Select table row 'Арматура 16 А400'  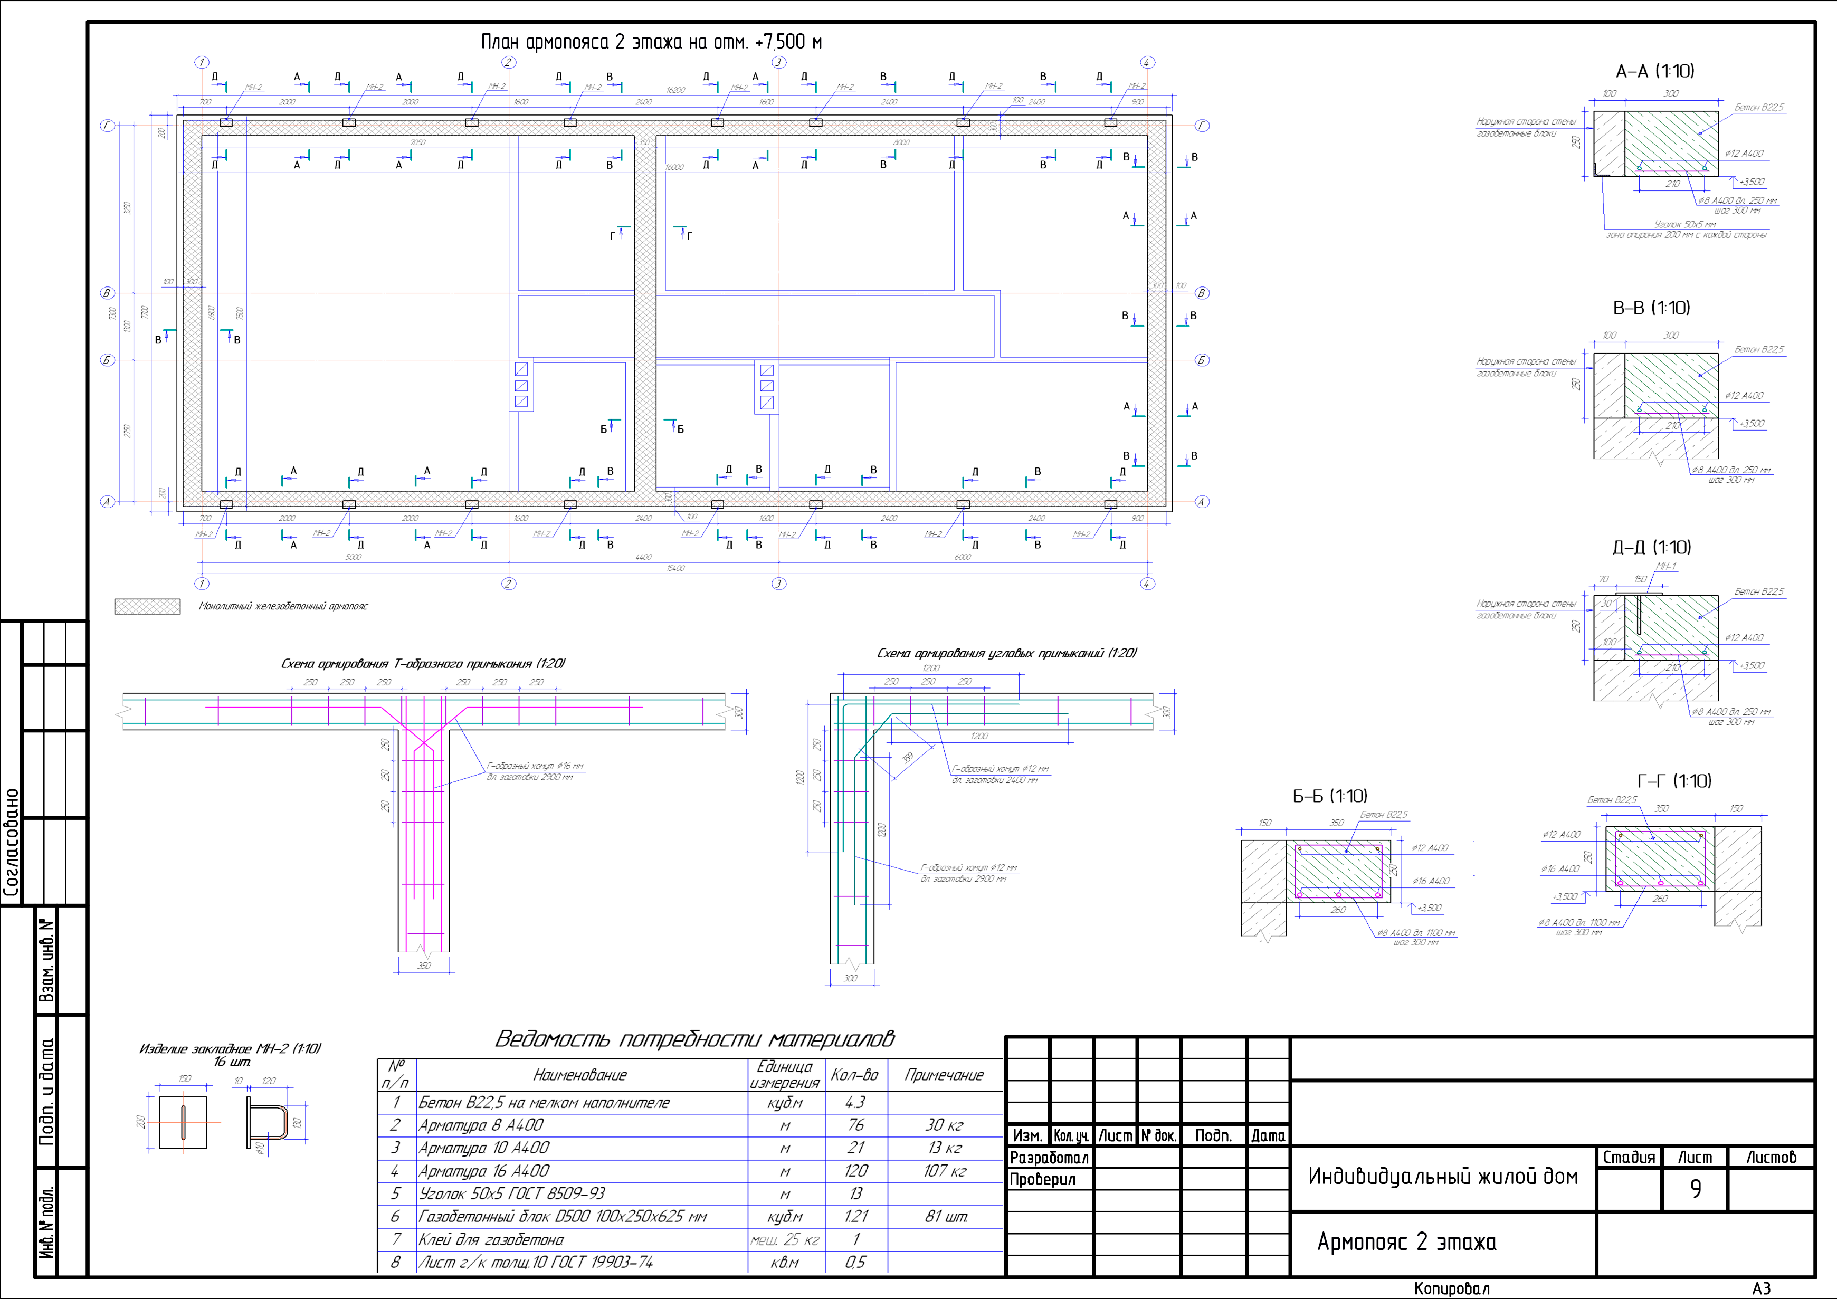(690, 1171)
